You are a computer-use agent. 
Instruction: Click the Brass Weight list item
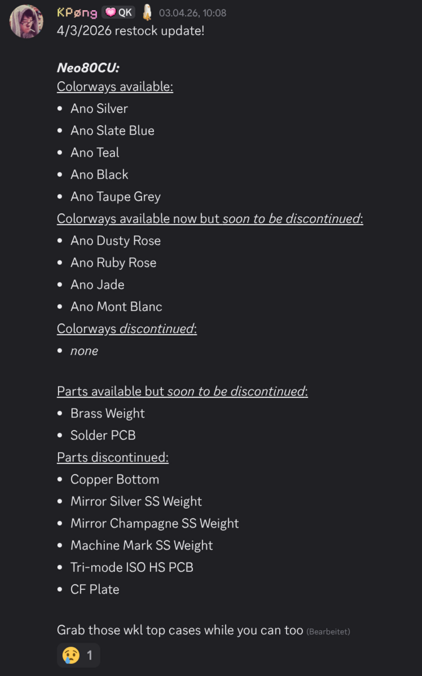(x=107, y=413)
